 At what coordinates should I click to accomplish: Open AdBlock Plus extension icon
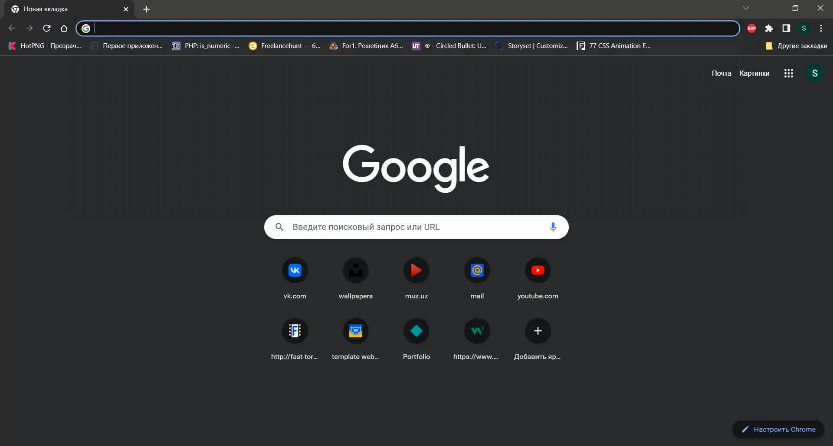[751, 28]
